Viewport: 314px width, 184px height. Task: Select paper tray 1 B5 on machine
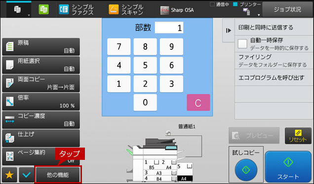coord(152,165)
